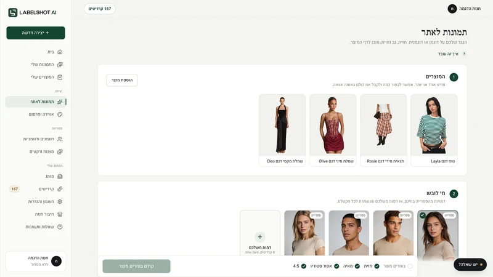Click the אפור סטודיו checked status
Screen dimensions: 493x277
[x=325, y=266]
